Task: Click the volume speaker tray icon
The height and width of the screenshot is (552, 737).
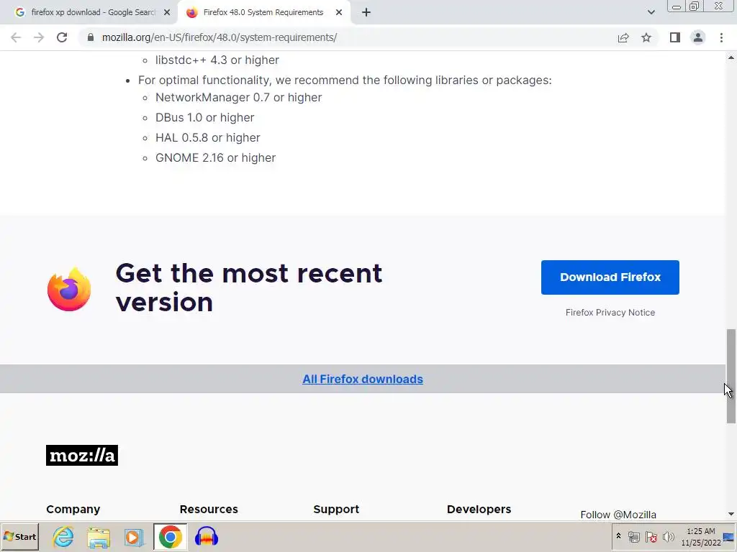Action: tap(669, 537)
